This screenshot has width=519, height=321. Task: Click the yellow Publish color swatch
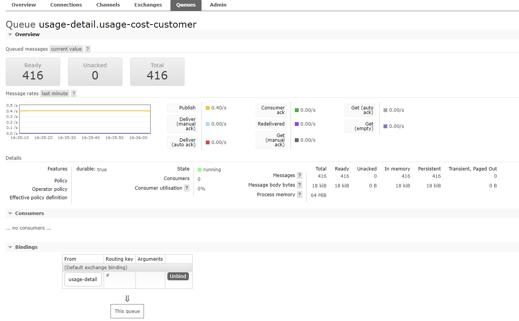pyautogui.click(x=207, y=108)
